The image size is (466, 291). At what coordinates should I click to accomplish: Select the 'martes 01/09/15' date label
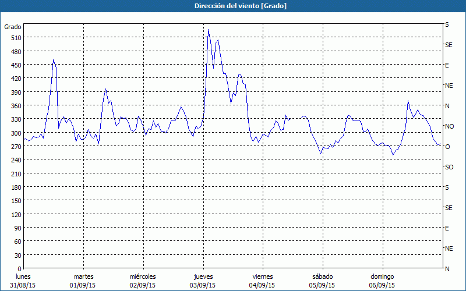click(83, 281)
